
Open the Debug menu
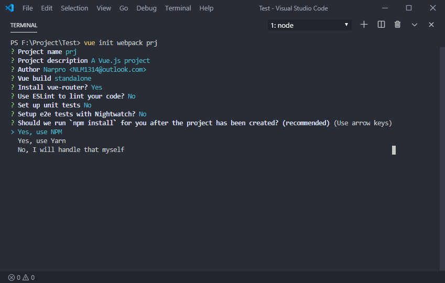(146, 8)
